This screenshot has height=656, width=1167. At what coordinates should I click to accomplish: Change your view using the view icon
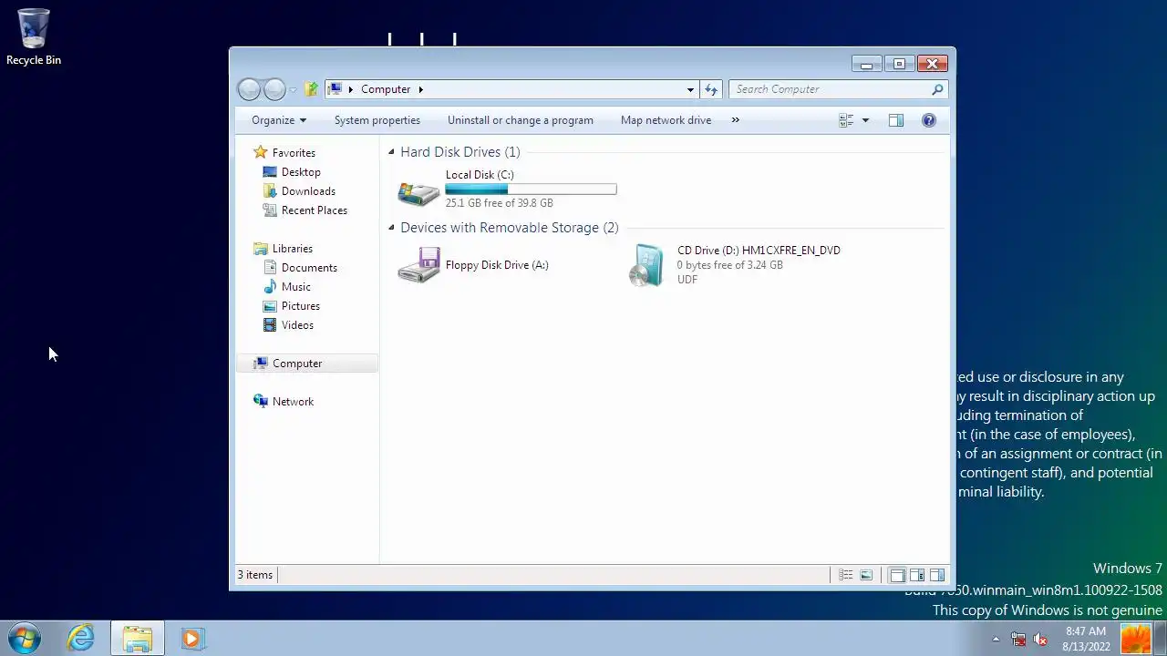tap(846, 120)
